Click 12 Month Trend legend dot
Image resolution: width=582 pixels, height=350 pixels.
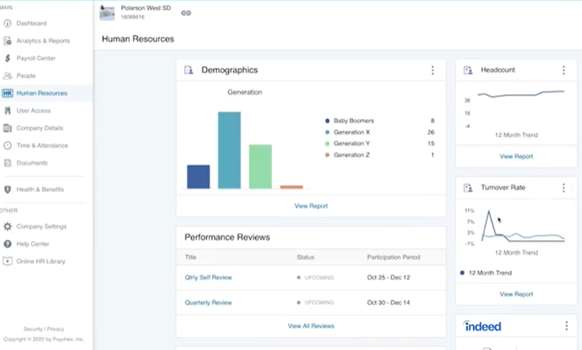click(462, 273)
